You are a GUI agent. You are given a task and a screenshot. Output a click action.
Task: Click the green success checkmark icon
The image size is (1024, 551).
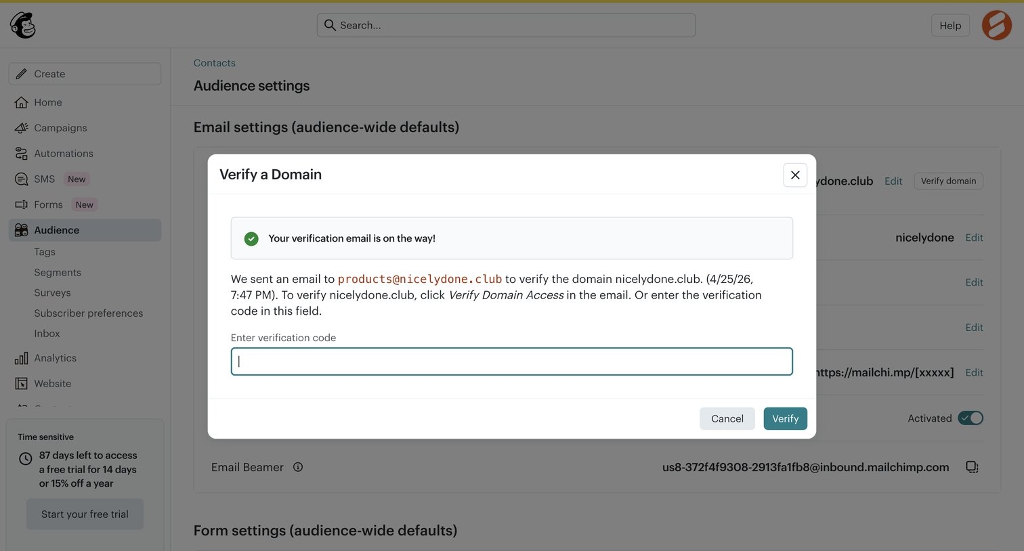251,238
